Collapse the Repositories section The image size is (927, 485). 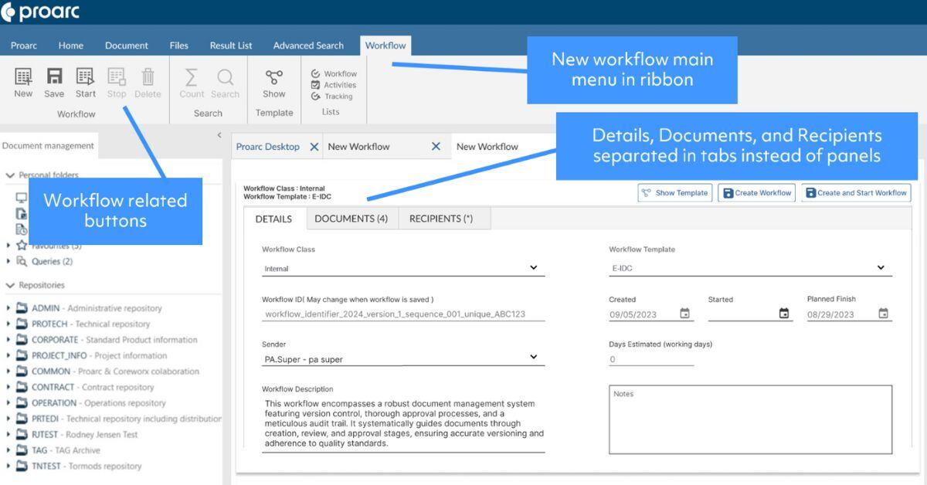10,285
